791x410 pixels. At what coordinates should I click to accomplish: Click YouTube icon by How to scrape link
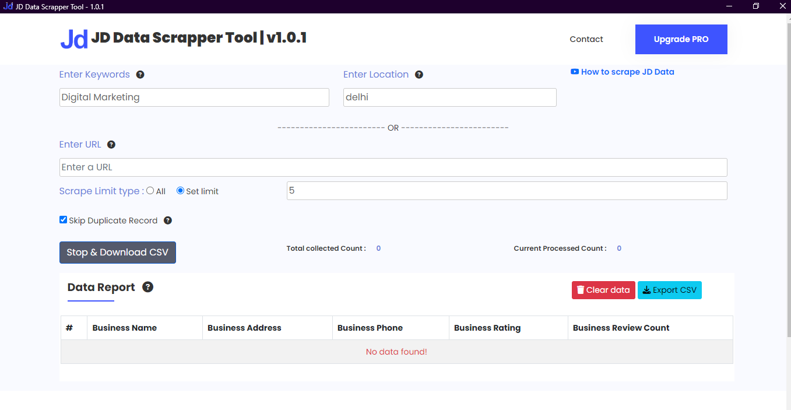click(575, 72)
